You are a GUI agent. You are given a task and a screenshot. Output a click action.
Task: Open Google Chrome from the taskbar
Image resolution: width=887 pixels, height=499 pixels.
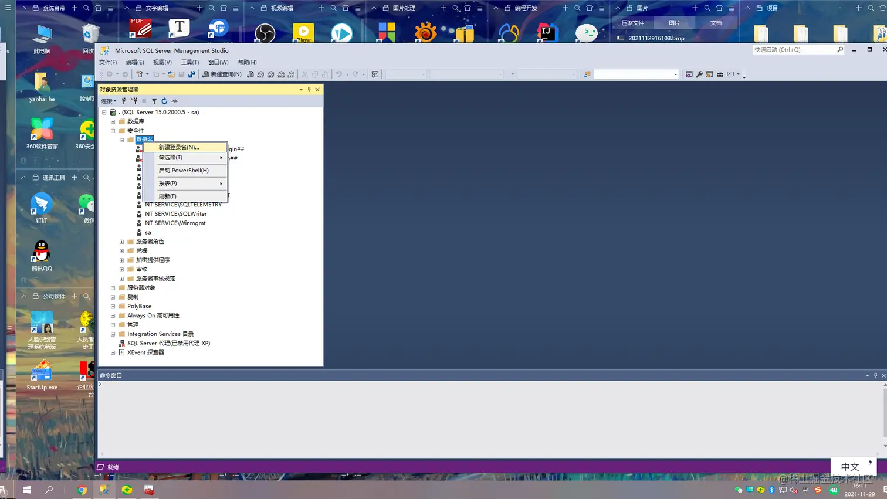(x=82, y=490)
